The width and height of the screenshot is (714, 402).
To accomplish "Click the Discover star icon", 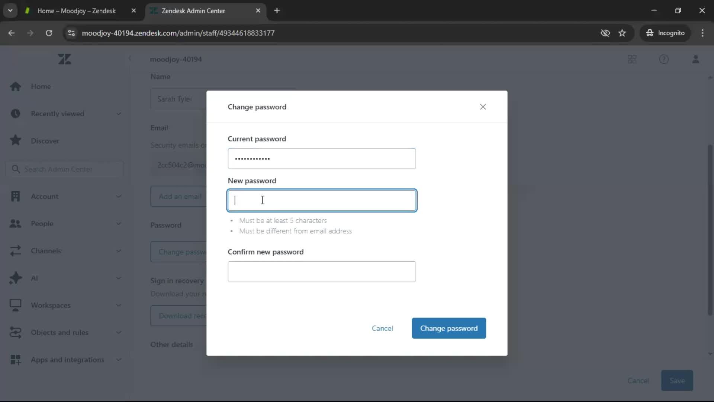I will click(15, 140).
